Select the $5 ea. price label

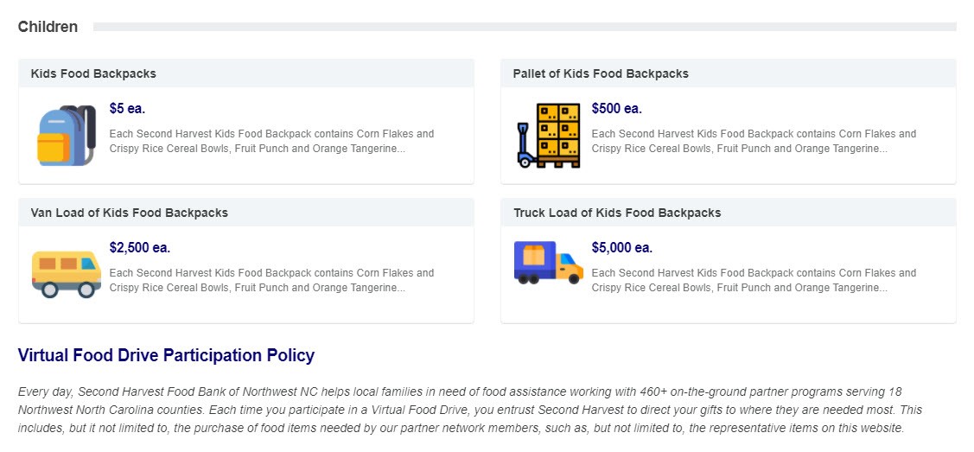click(x=127, y=109)
